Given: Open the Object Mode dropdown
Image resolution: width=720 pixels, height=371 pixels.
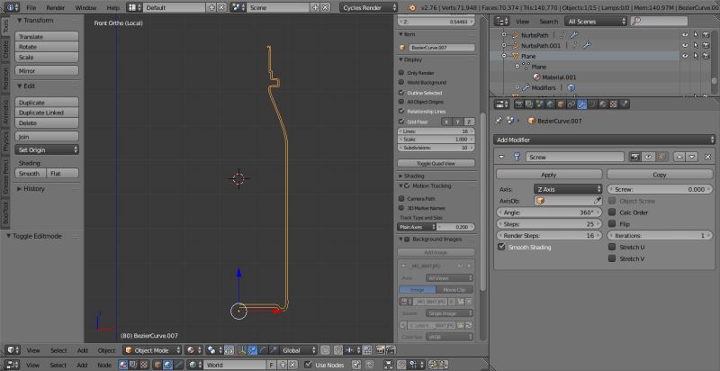Looking at the screenshot, I should click(x=152, y=350).
